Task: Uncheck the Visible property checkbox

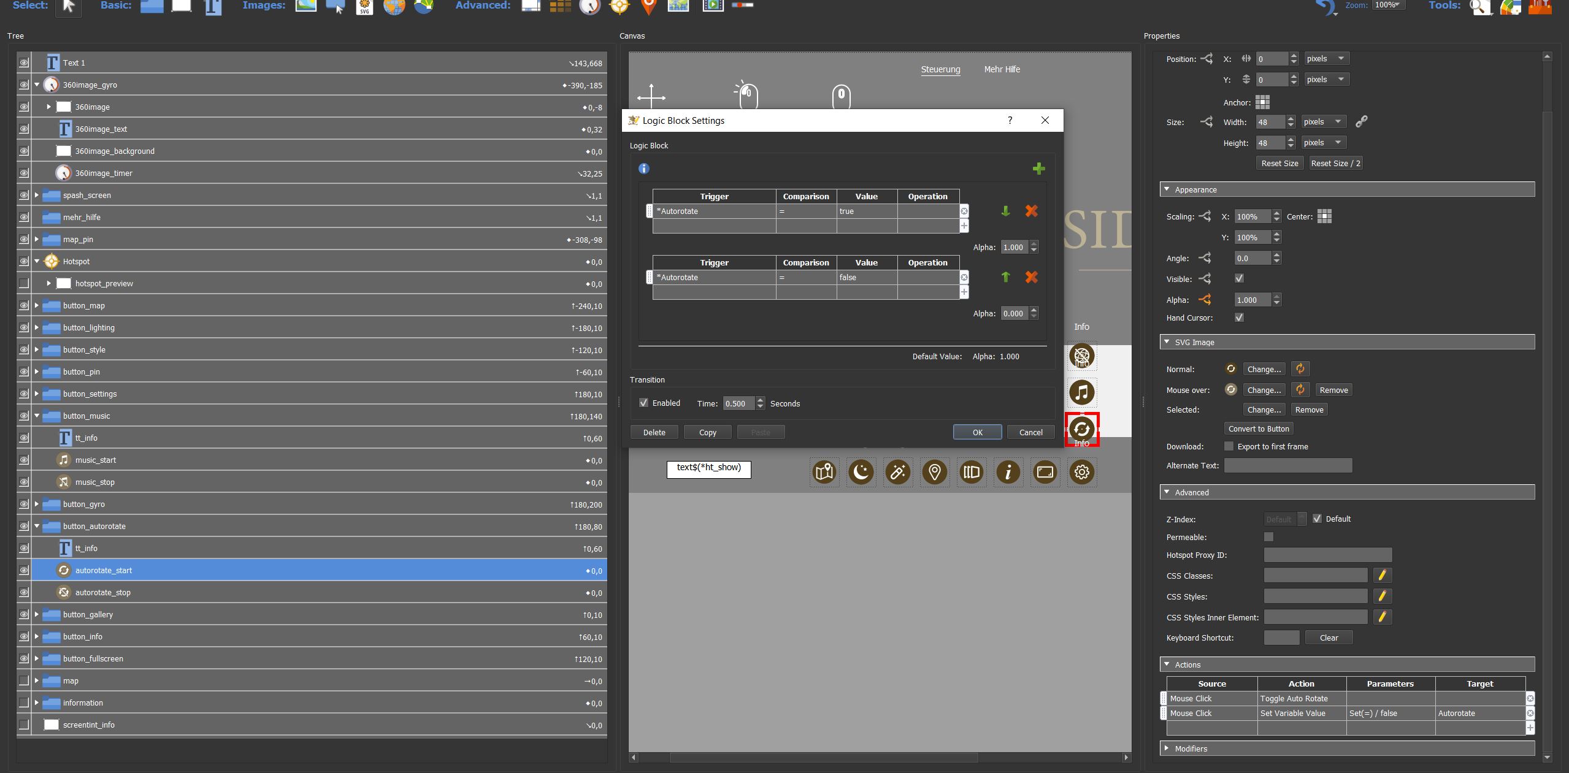Action: pyautogui.click(x=1239, y=278)
